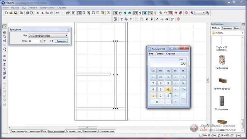The height and width of the screenshot is (139, 247).
Task: Toggle the wireframe view mode icon
Action: point(116,13)
